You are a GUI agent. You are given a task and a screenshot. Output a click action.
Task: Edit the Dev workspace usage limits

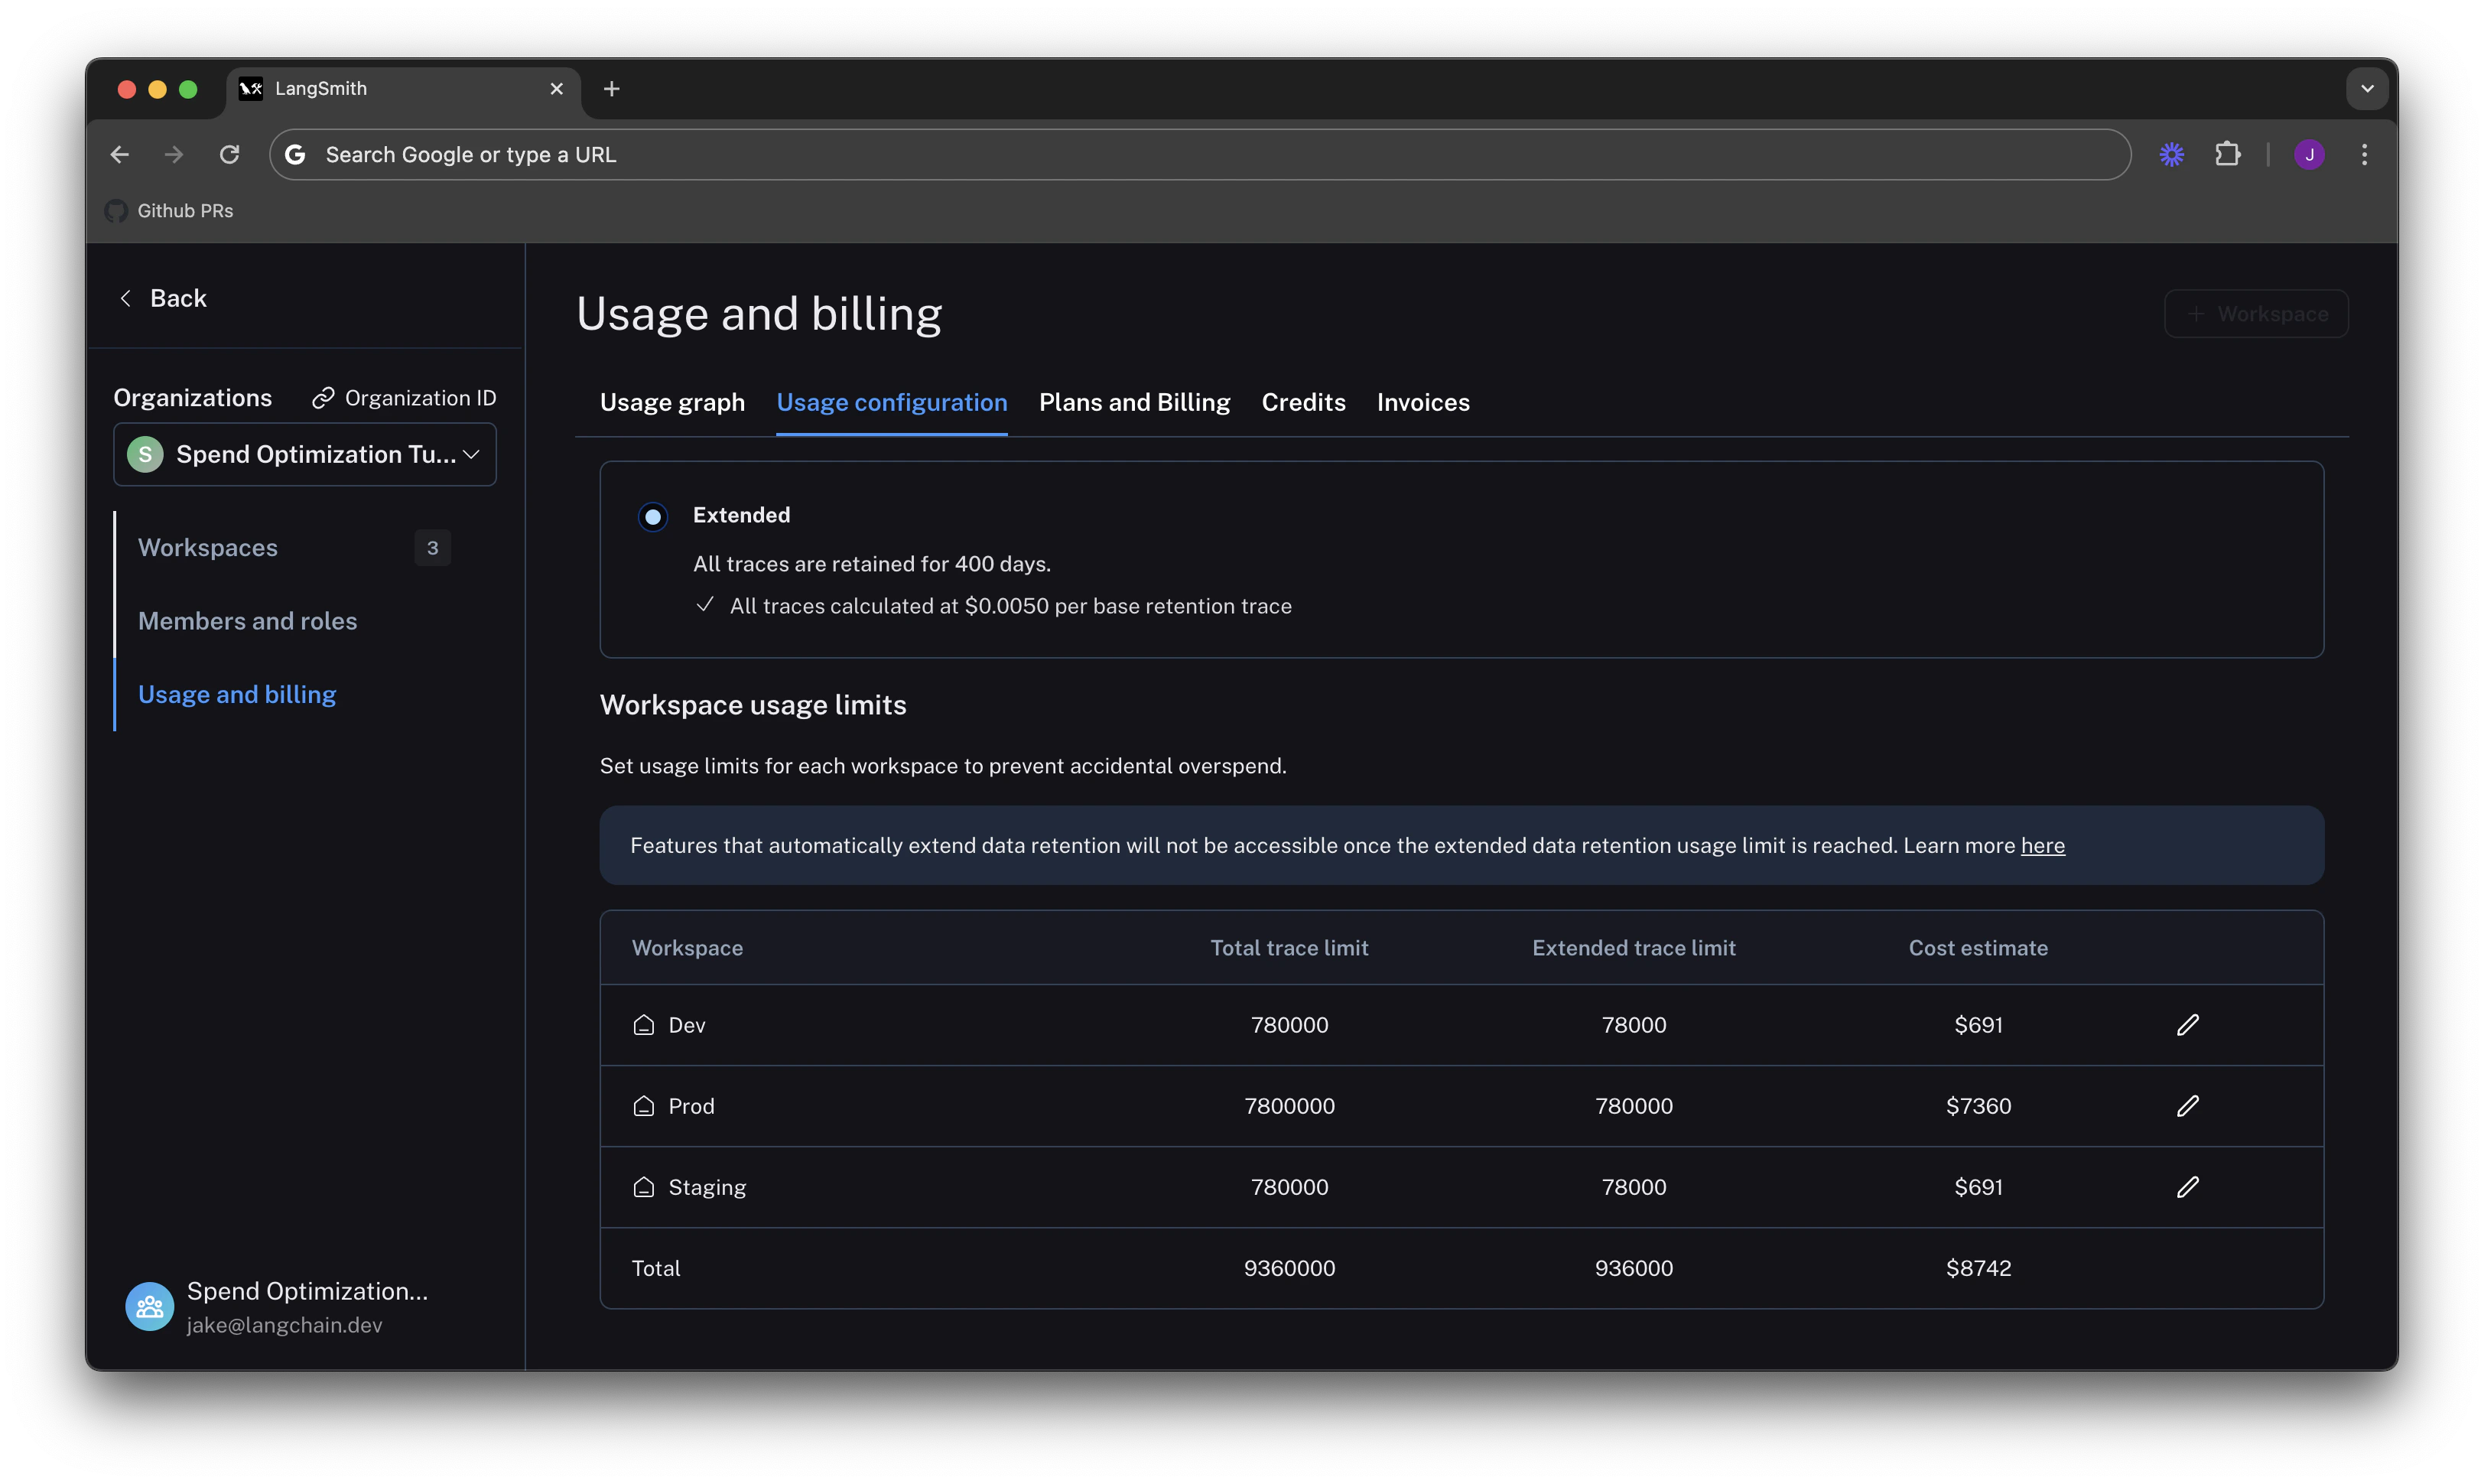coord(2187,1025)
